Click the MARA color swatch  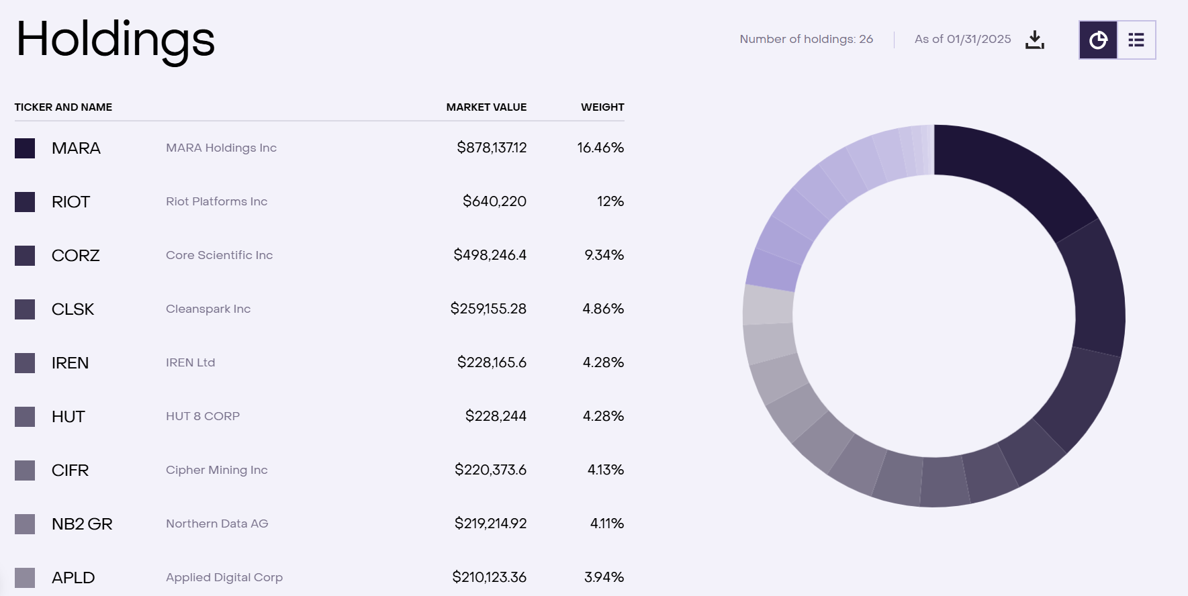[x=25, y=148]
